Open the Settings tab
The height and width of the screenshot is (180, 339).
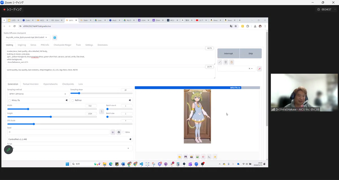[x=89, y=45]
